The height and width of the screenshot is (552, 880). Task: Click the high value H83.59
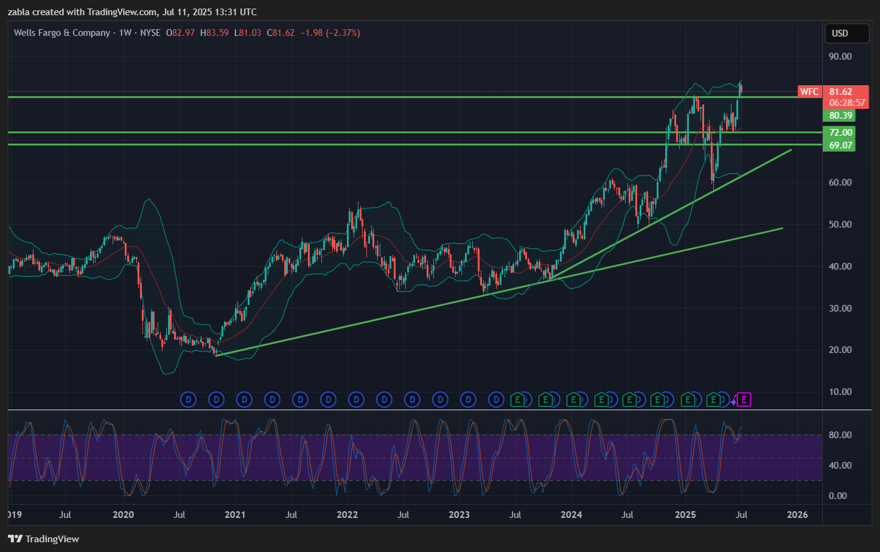pos(214,33)
